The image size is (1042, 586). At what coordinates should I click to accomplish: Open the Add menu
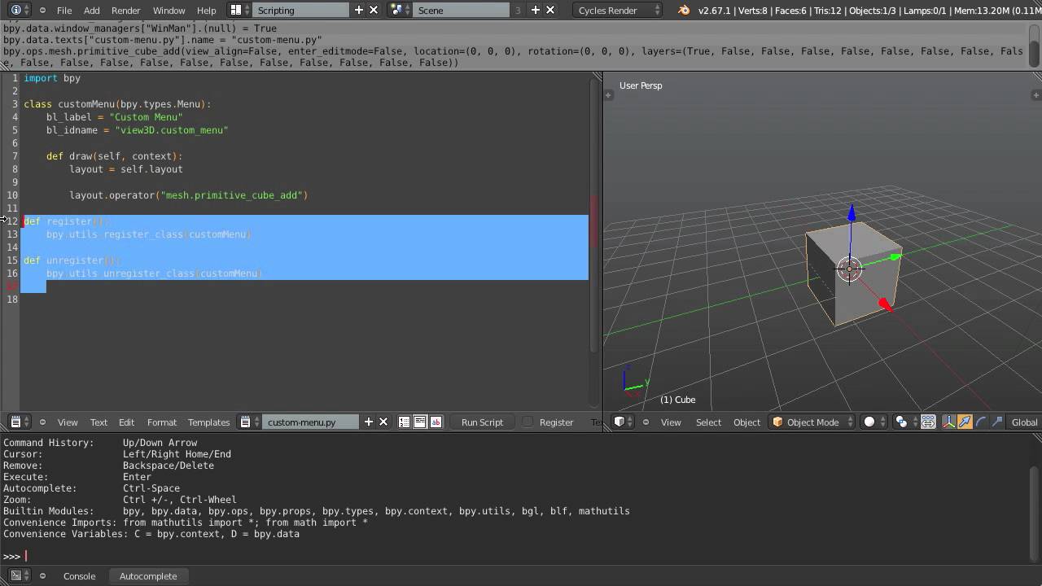[92, 10]
